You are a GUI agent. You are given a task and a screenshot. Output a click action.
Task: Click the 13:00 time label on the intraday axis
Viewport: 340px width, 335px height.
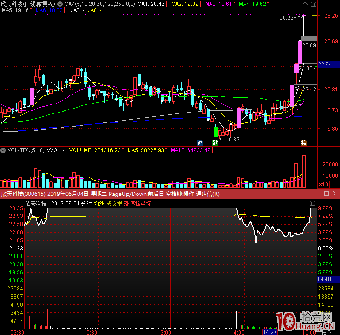(x=164, y=332)
